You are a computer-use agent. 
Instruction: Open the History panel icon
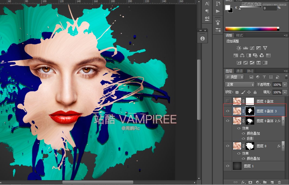point(218,4)
